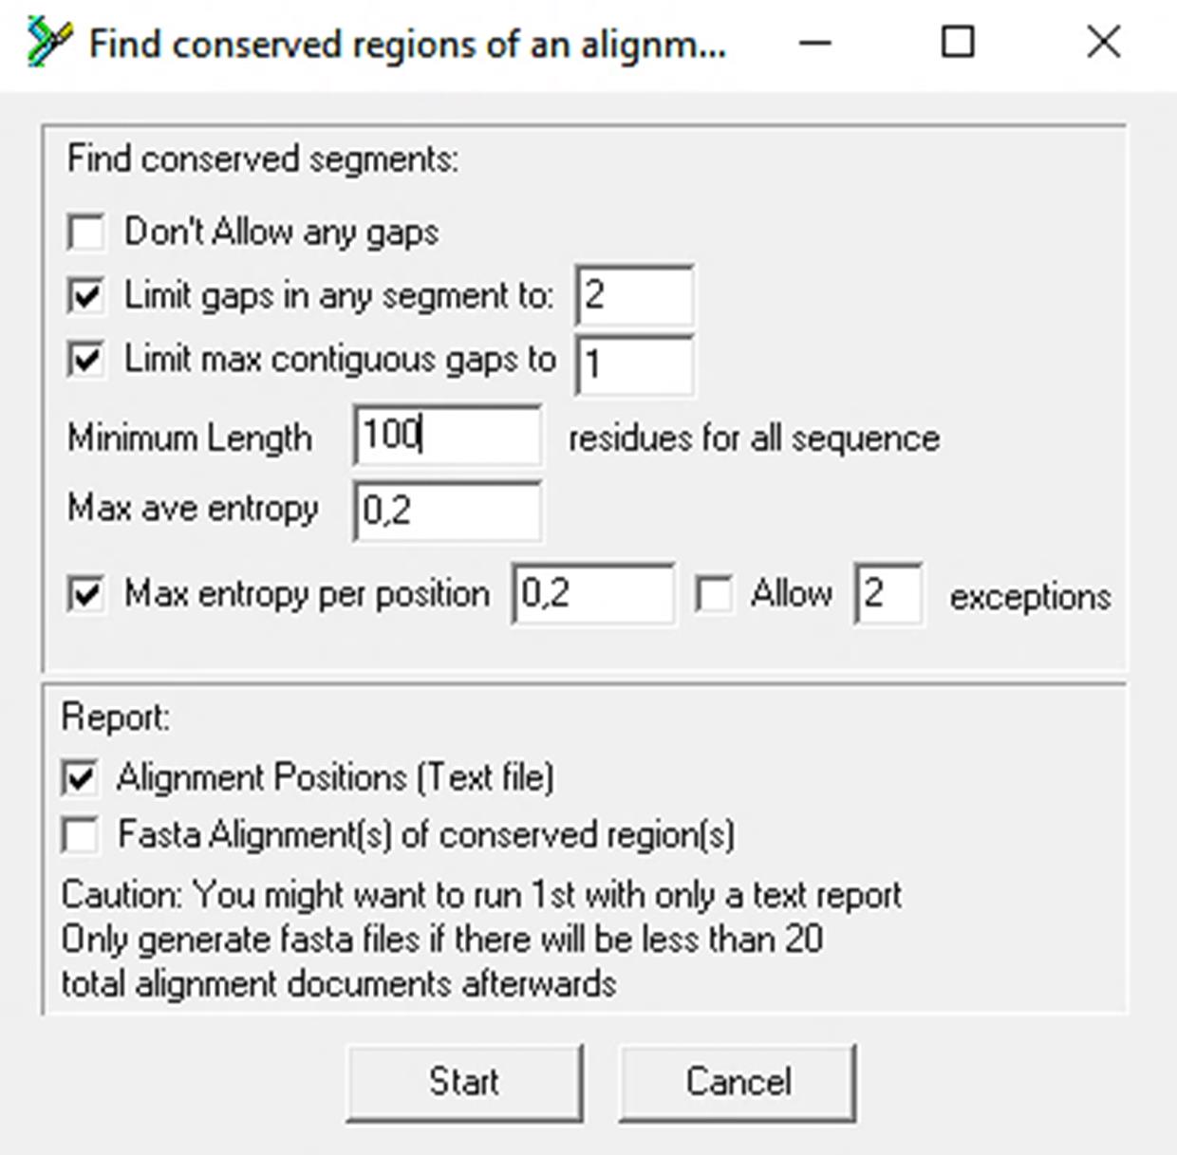This screenshot has height=1155, width=1177.
Task: Check the Allow exceptions checkbox
Action: (x=714, y=595)
